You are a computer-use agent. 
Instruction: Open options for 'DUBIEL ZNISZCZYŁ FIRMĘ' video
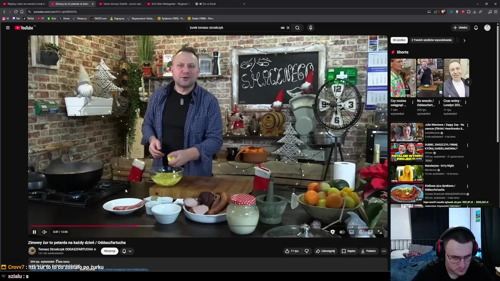[467, 145]
